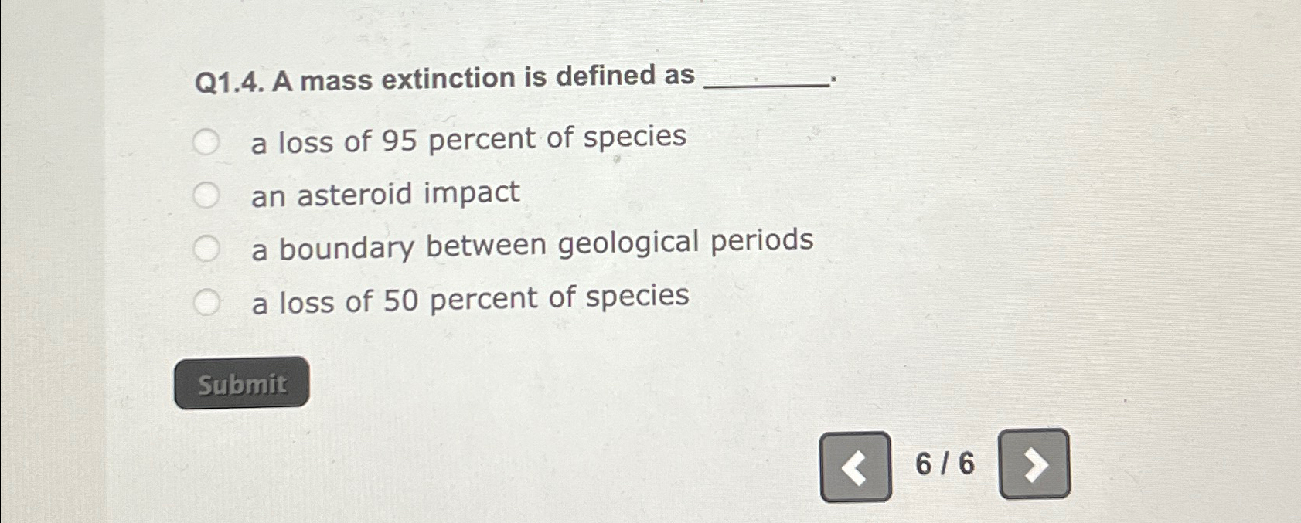Image resolution: width=1301 pixels, height=523 pixels.
Task: Select answer 'a loss of 95 percent of species'
Action: tap(206, 141)
